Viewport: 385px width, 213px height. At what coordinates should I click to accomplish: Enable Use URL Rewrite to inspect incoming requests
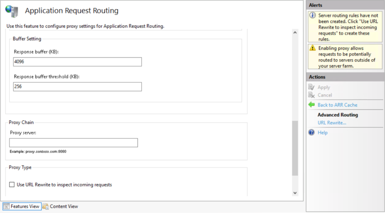(12, 185)
